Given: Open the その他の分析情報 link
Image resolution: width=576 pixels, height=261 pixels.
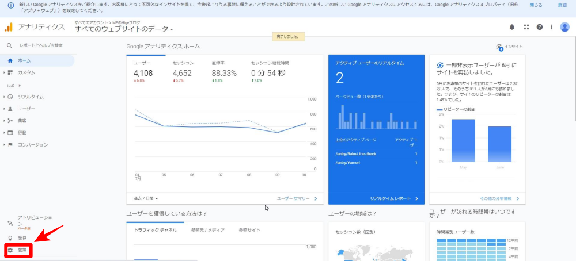Looking at the screenshot, I should pos(499,198).
